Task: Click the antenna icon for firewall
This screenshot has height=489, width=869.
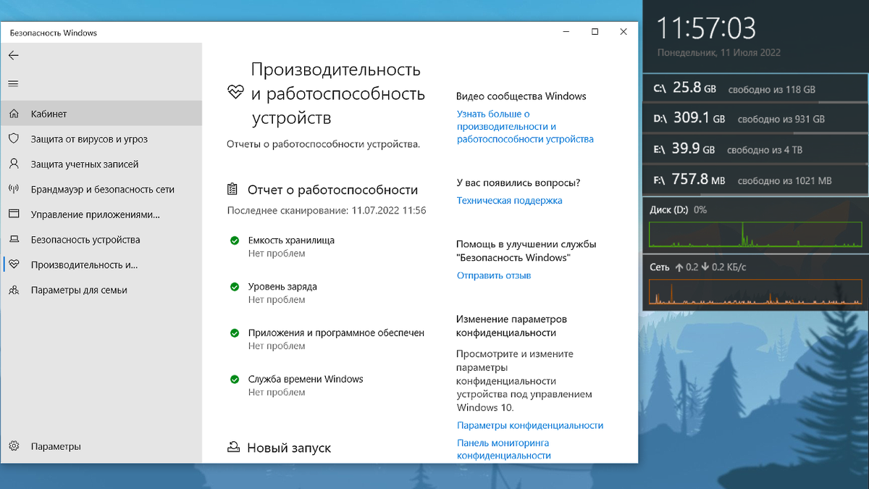Action: point(13,189)
